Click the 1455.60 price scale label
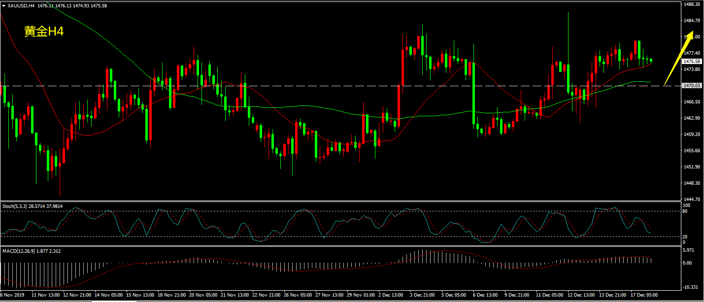The height and width of the screenshot is (302, 704). coord(692,151)
